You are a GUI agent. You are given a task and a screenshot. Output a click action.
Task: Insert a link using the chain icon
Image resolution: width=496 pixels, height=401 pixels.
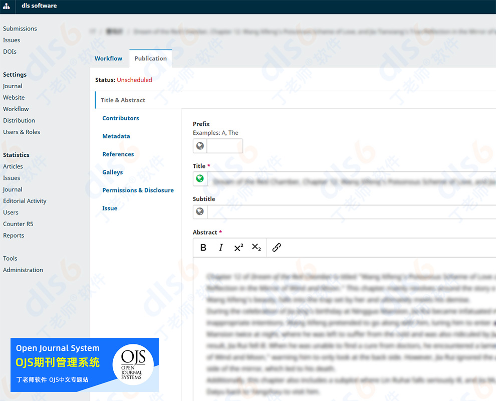coord(277,248)
